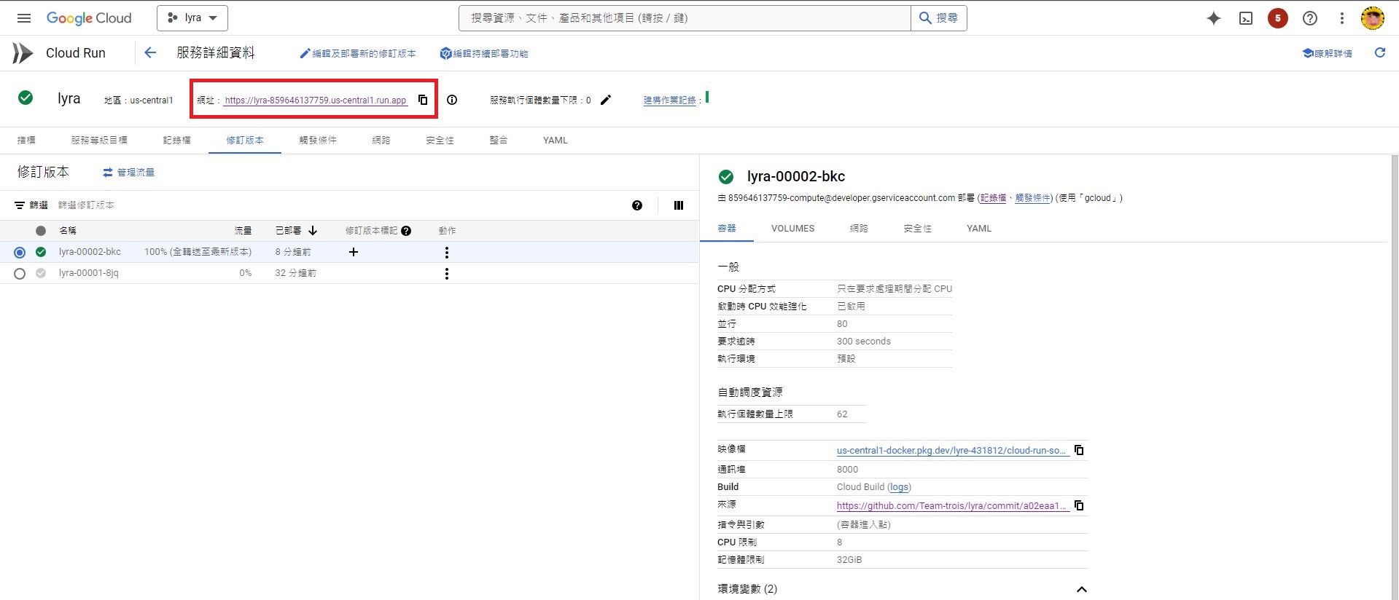Click the 名稱 column header
The height and width of the screenshot is (600, 1399).
68,231
